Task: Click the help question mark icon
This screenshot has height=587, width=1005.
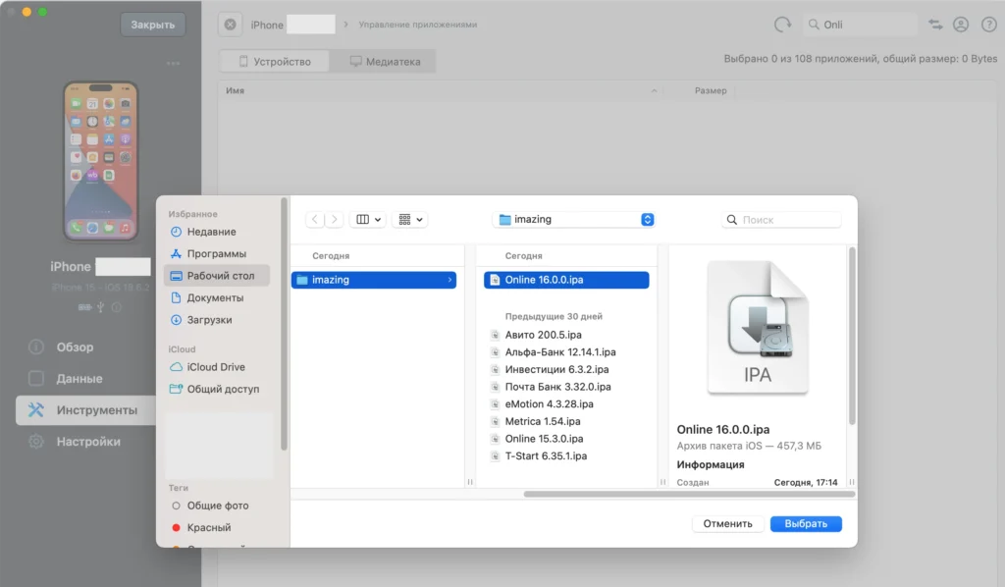Action: tap(989, 25)
